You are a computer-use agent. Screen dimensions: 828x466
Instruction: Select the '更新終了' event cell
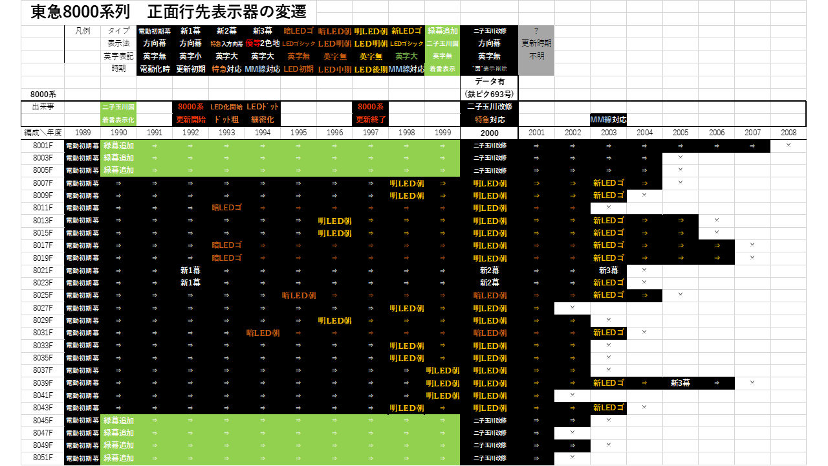tap(371, 120)
